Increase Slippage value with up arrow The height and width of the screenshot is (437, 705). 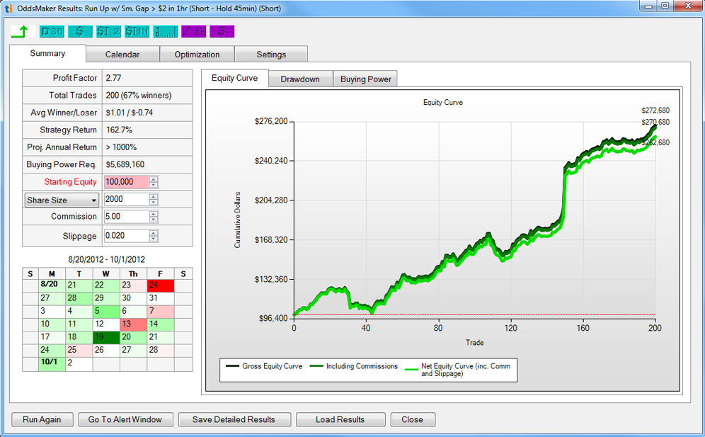click(154, 233)
